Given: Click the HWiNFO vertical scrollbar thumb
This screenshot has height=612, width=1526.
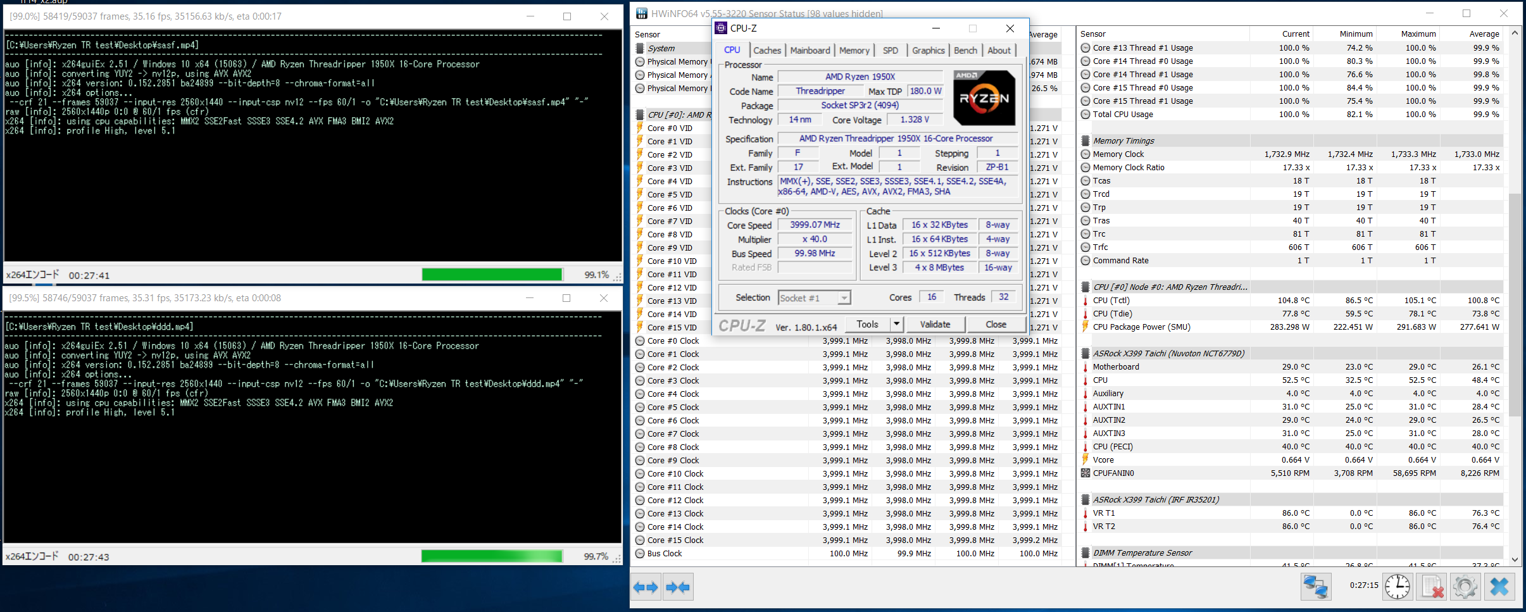Looking at the screenshot, I should 1515,304.
